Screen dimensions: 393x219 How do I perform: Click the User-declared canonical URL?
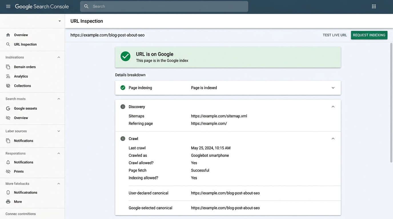point(225,193)
